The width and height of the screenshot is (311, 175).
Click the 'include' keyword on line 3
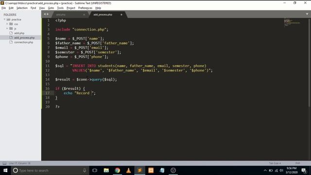click(63, 29)
